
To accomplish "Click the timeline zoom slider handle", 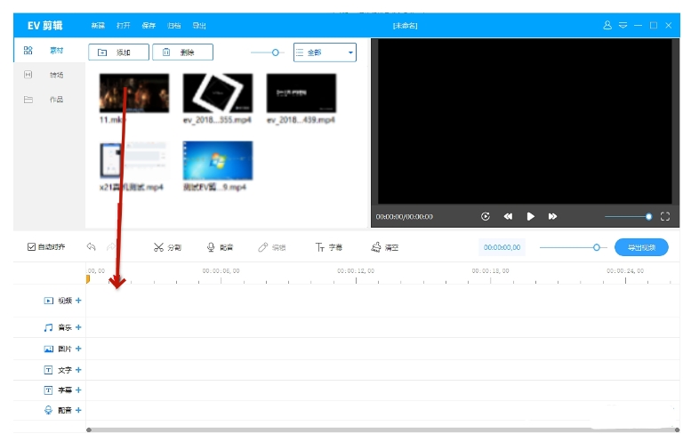I will click(x=596, y=247).
